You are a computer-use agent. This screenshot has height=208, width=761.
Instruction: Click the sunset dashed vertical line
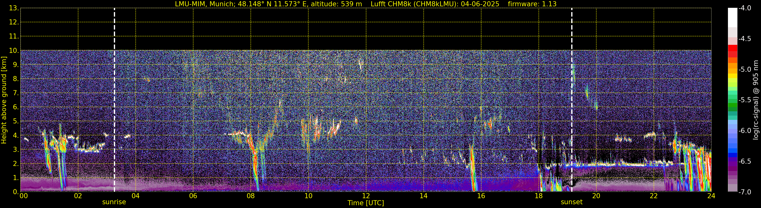click(x=572, y=99)
